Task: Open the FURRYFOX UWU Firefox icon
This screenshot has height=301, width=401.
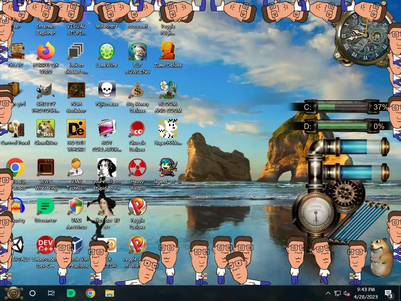Action: point(45,51)
